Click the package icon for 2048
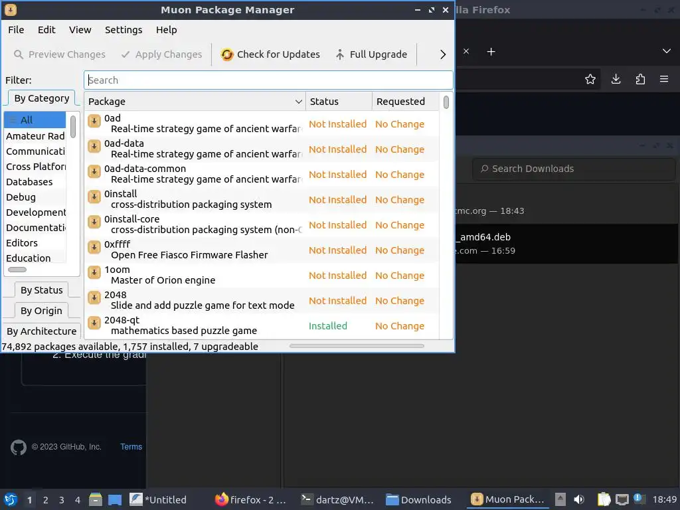Screen dimensions: 680x510 94,297
